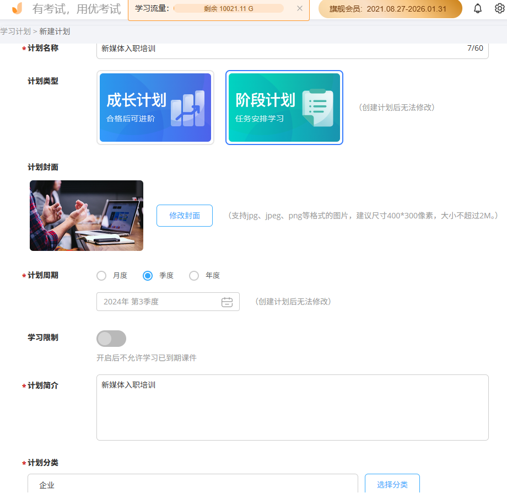Open the calendar icon beside 2024年 第3季度

pos(228,302)
